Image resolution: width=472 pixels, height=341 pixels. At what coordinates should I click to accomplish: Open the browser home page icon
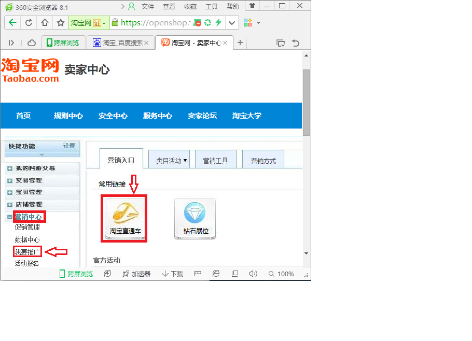(x=45, y=23)
